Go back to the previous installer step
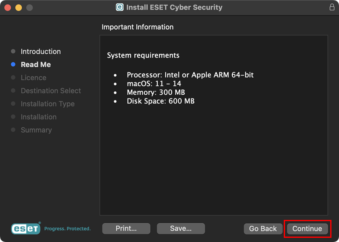Viewport: 339px width, 242px height. pyautogui.click(x=263, y=229)
